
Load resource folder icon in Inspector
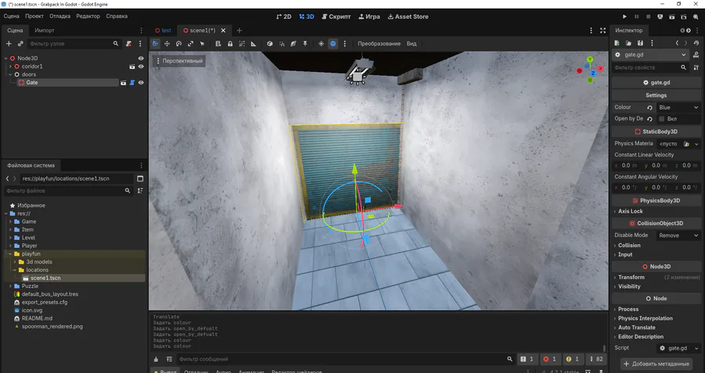tap(628, 43)
